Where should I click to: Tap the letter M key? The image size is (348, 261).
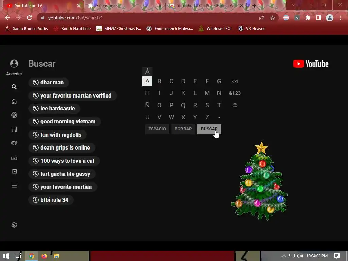207,93
